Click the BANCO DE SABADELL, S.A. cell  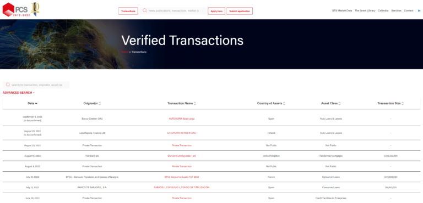(x=92, y=188)
